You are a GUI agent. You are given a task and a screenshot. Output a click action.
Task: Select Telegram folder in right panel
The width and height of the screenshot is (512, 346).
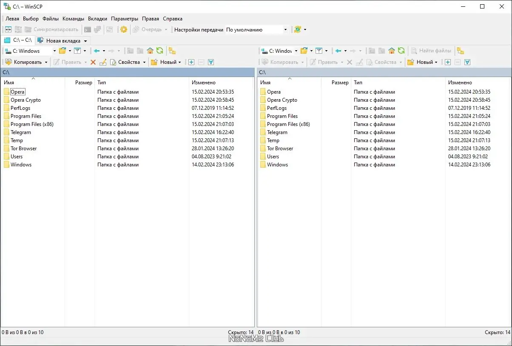pyautogui.click(x=277, y=132)
